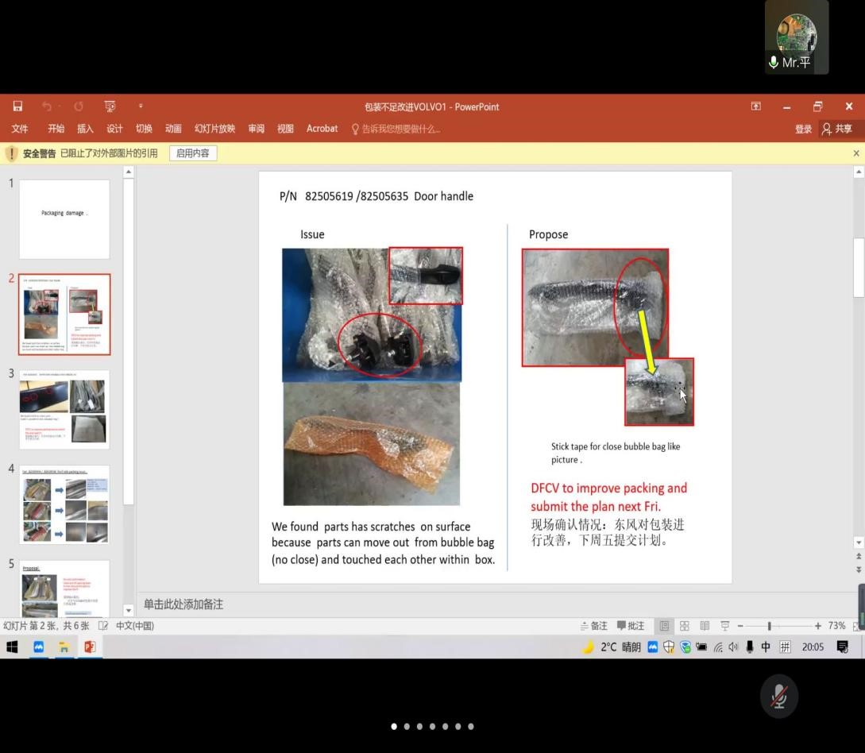Image resolution: width=865 pixels, height=753 pixels.
Task: Click the 共享 (Share) button
Action: click(x=837, y=129)
